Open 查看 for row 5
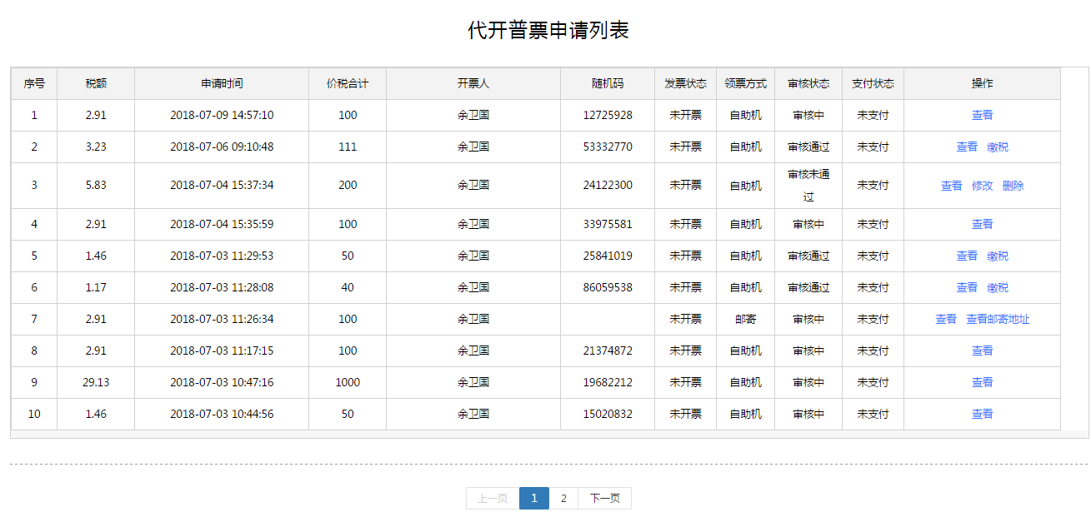The height and width of the screenshot is (527, 1091). point(967,256)
